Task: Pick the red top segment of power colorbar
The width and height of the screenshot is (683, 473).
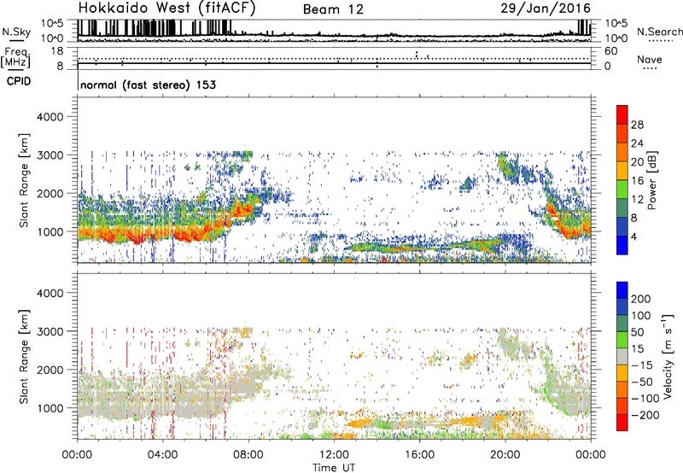Action: (622, 114)
